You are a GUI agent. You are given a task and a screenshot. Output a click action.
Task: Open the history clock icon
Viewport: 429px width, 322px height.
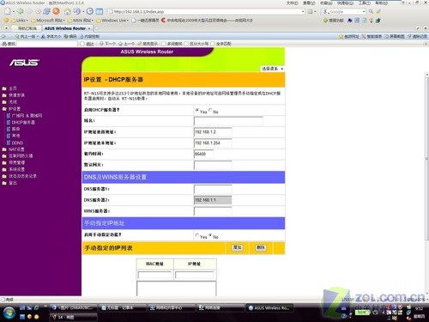click(90, 11)
